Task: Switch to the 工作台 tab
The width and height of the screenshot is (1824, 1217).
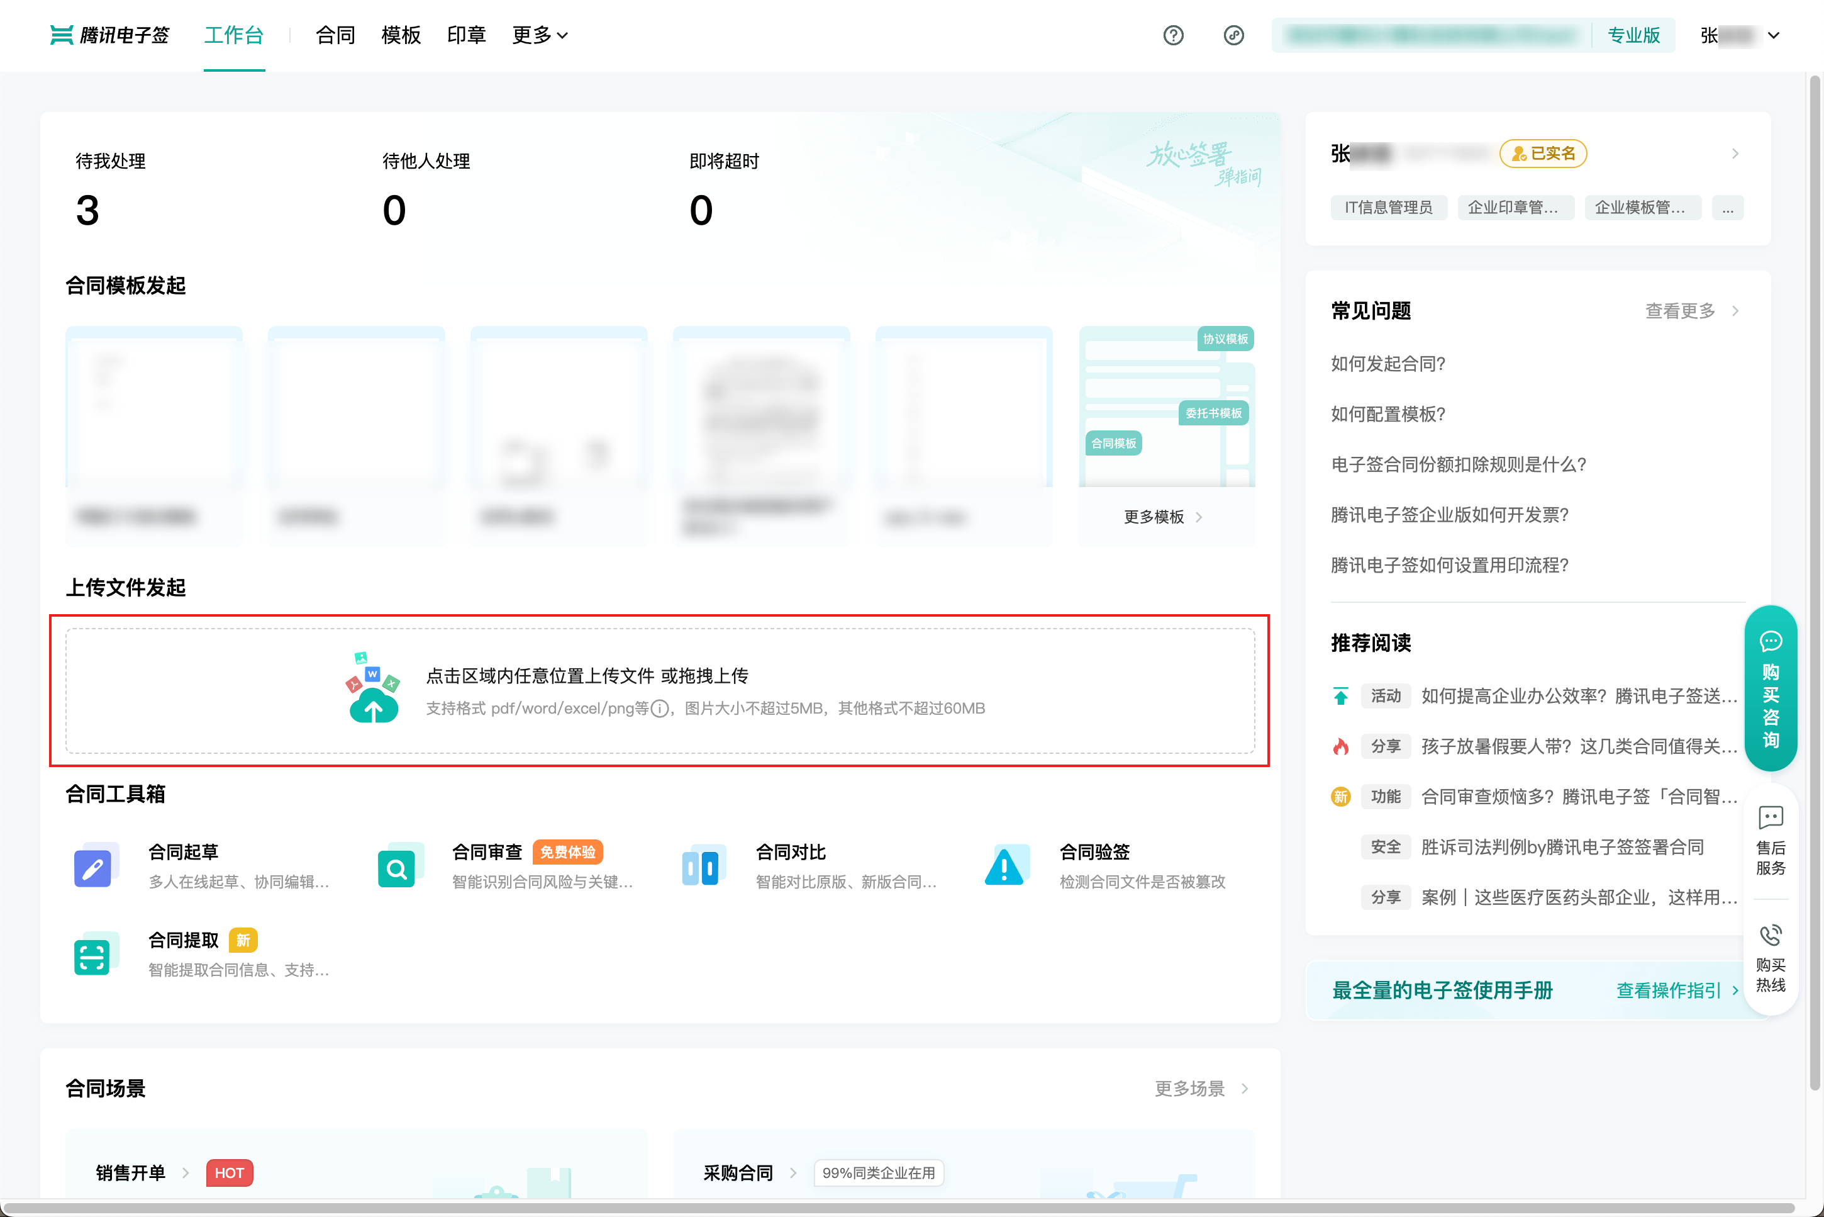Action: [235, 35]
